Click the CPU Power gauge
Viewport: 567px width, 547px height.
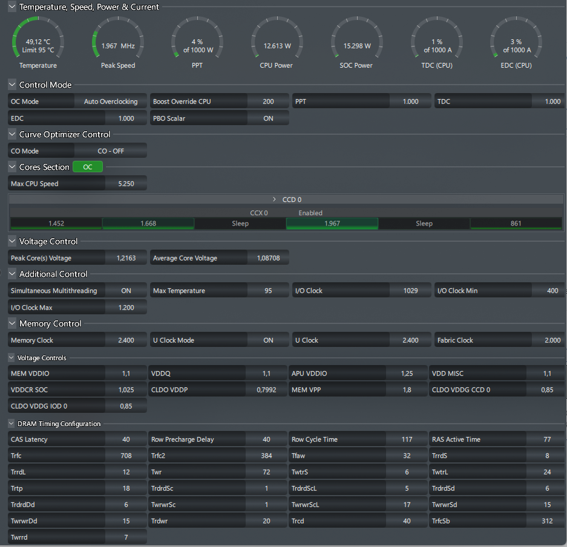click(276, 40)
